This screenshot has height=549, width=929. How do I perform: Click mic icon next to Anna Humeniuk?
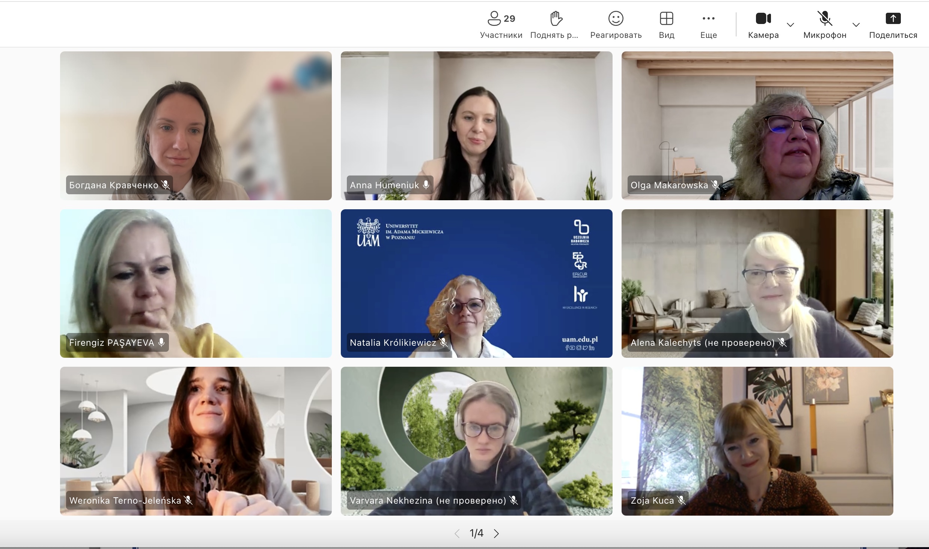(426, 184)
